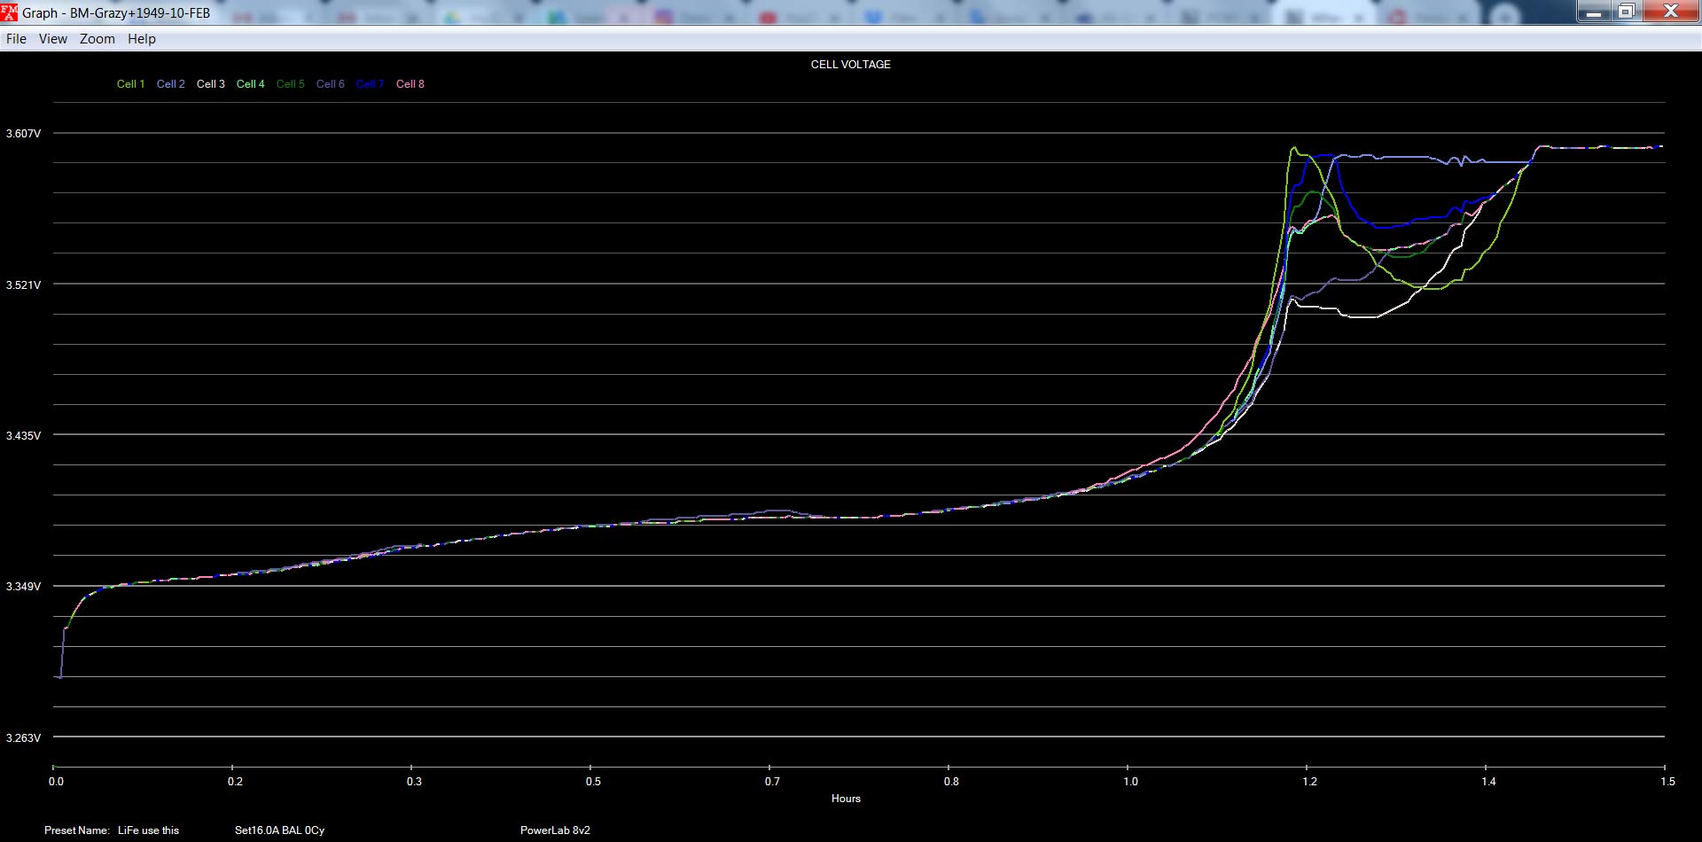Select the Cell 3 legend entry
This screenshot has height=842, width=1702.
click(x=210, y=84)
